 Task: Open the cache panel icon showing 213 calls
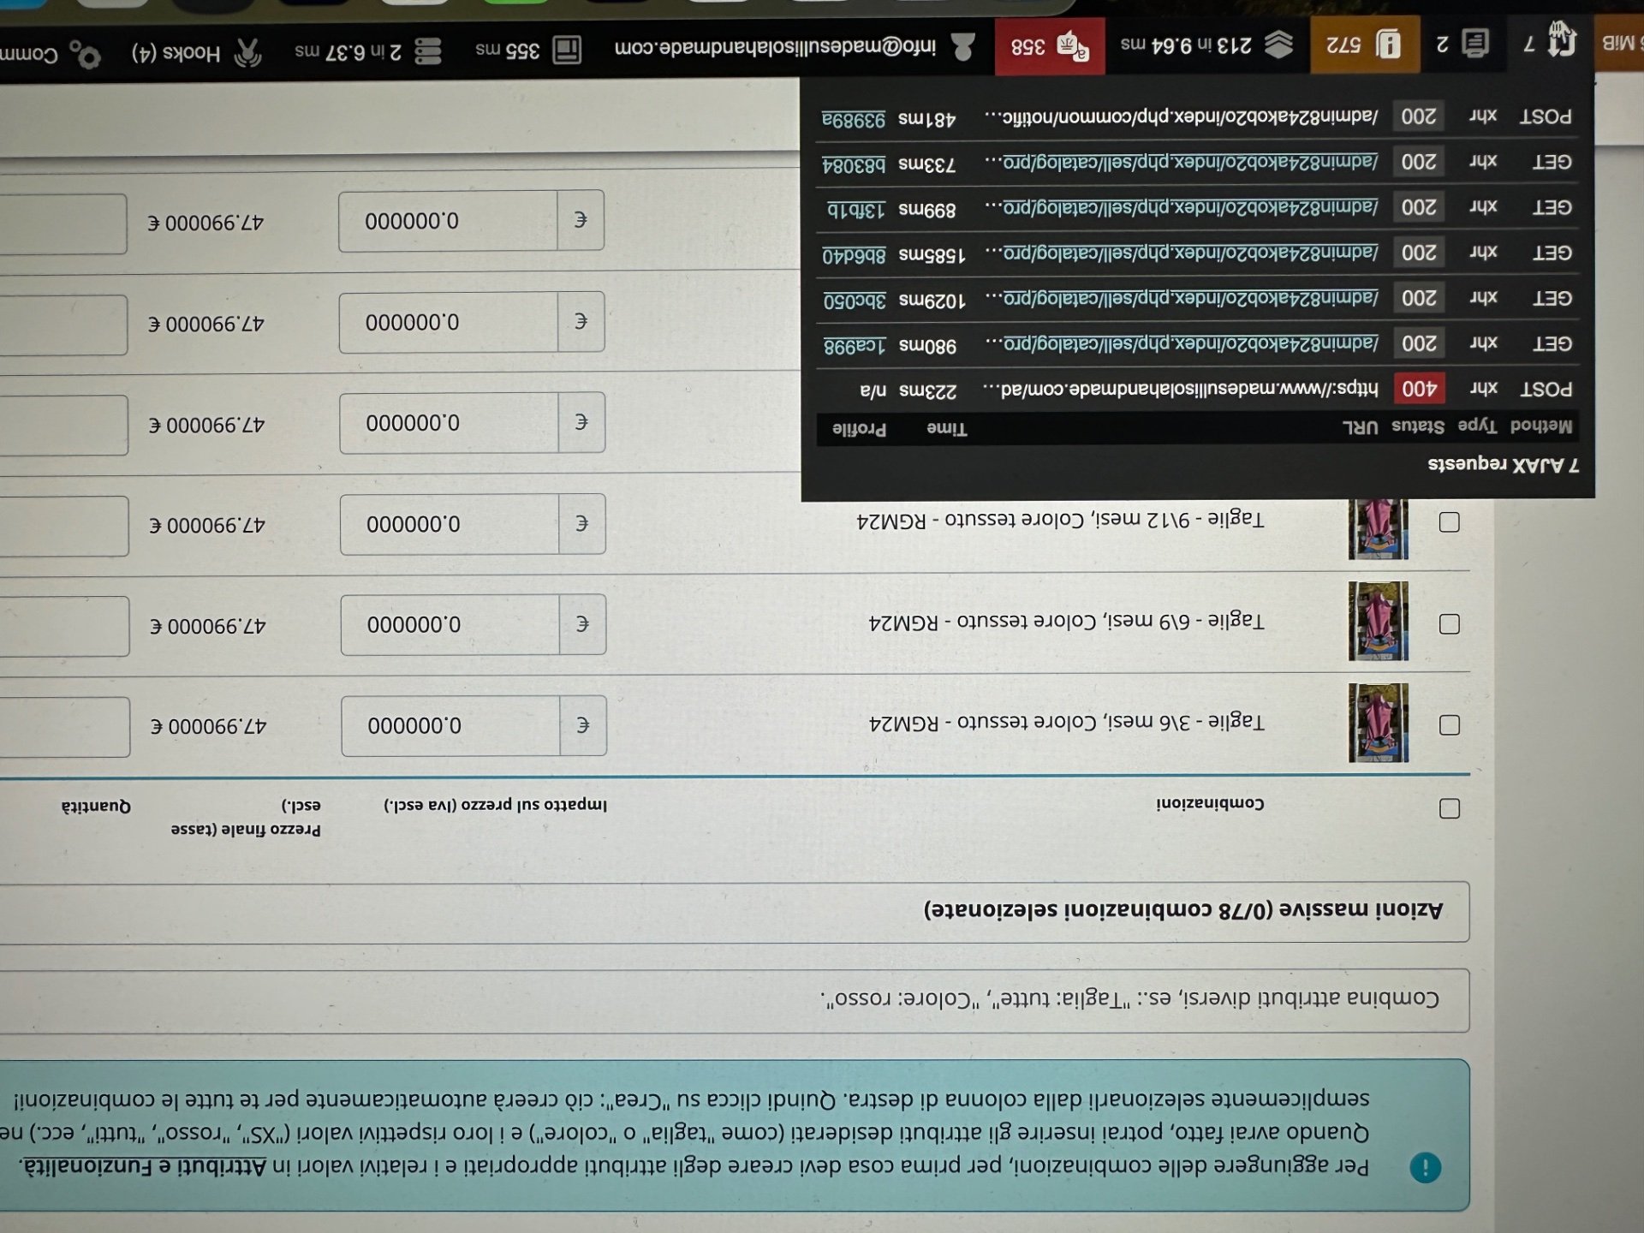(x=1279, y=45)
